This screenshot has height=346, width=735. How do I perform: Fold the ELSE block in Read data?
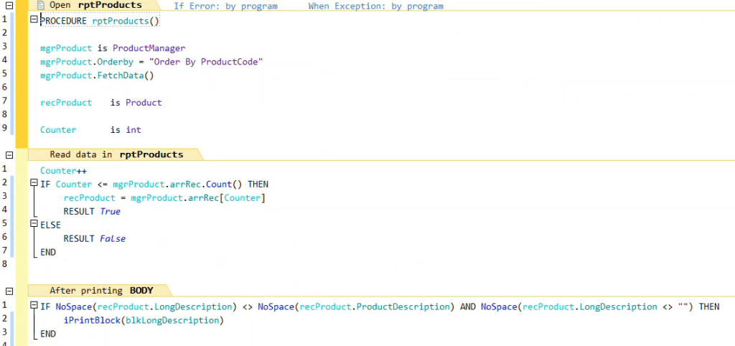(34, 225)
